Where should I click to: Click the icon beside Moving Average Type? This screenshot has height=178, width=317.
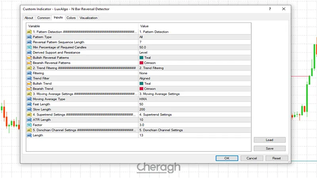pyautogui.click(x=29, y=99)
